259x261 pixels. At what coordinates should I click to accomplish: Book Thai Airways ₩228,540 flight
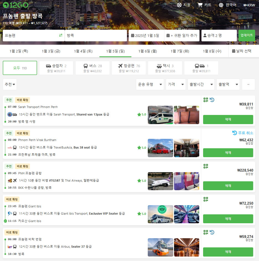pos(228,186)
